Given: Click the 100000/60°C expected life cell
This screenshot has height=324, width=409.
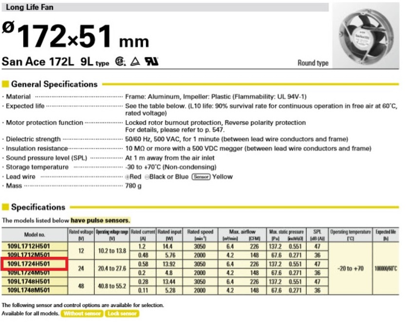Looking at the screenshot, I should pos(386,268).
